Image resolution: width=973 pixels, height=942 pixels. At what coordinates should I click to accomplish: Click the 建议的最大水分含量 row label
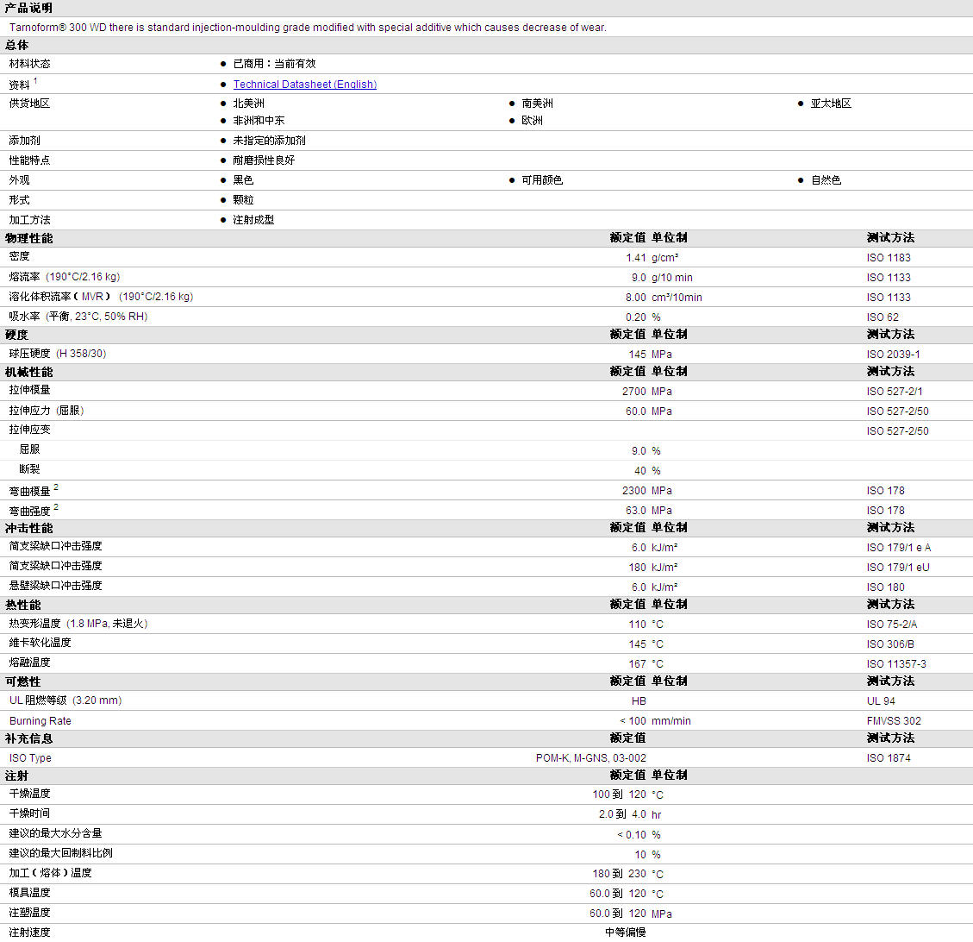click(x=55, y=833)
